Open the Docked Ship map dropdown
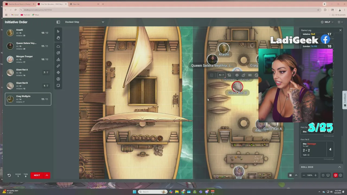This screenshot has height=195, width=347. click(85, 22)
